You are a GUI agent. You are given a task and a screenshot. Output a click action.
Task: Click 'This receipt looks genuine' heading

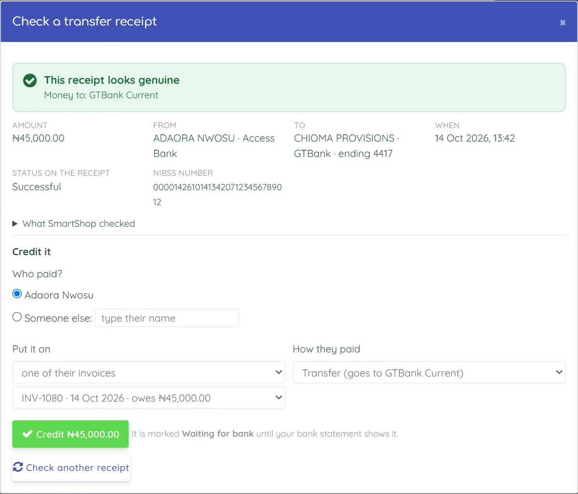pos(112,80)
